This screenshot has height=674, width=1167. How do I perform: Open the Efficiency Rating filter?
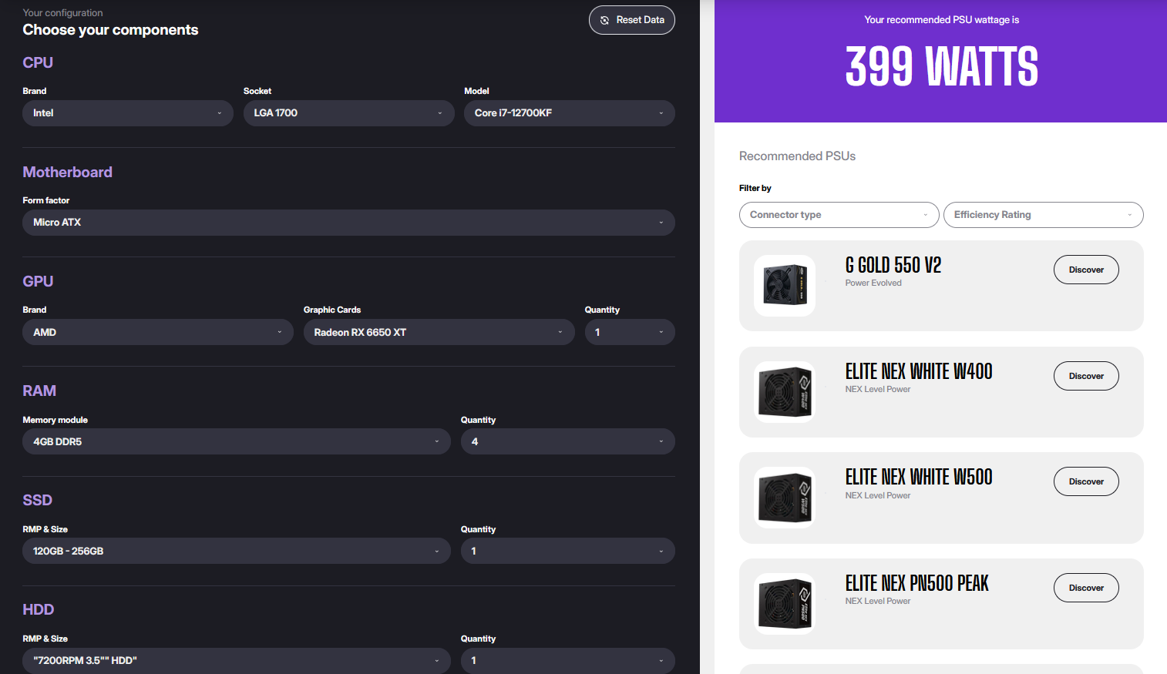tap(1043, 215)
